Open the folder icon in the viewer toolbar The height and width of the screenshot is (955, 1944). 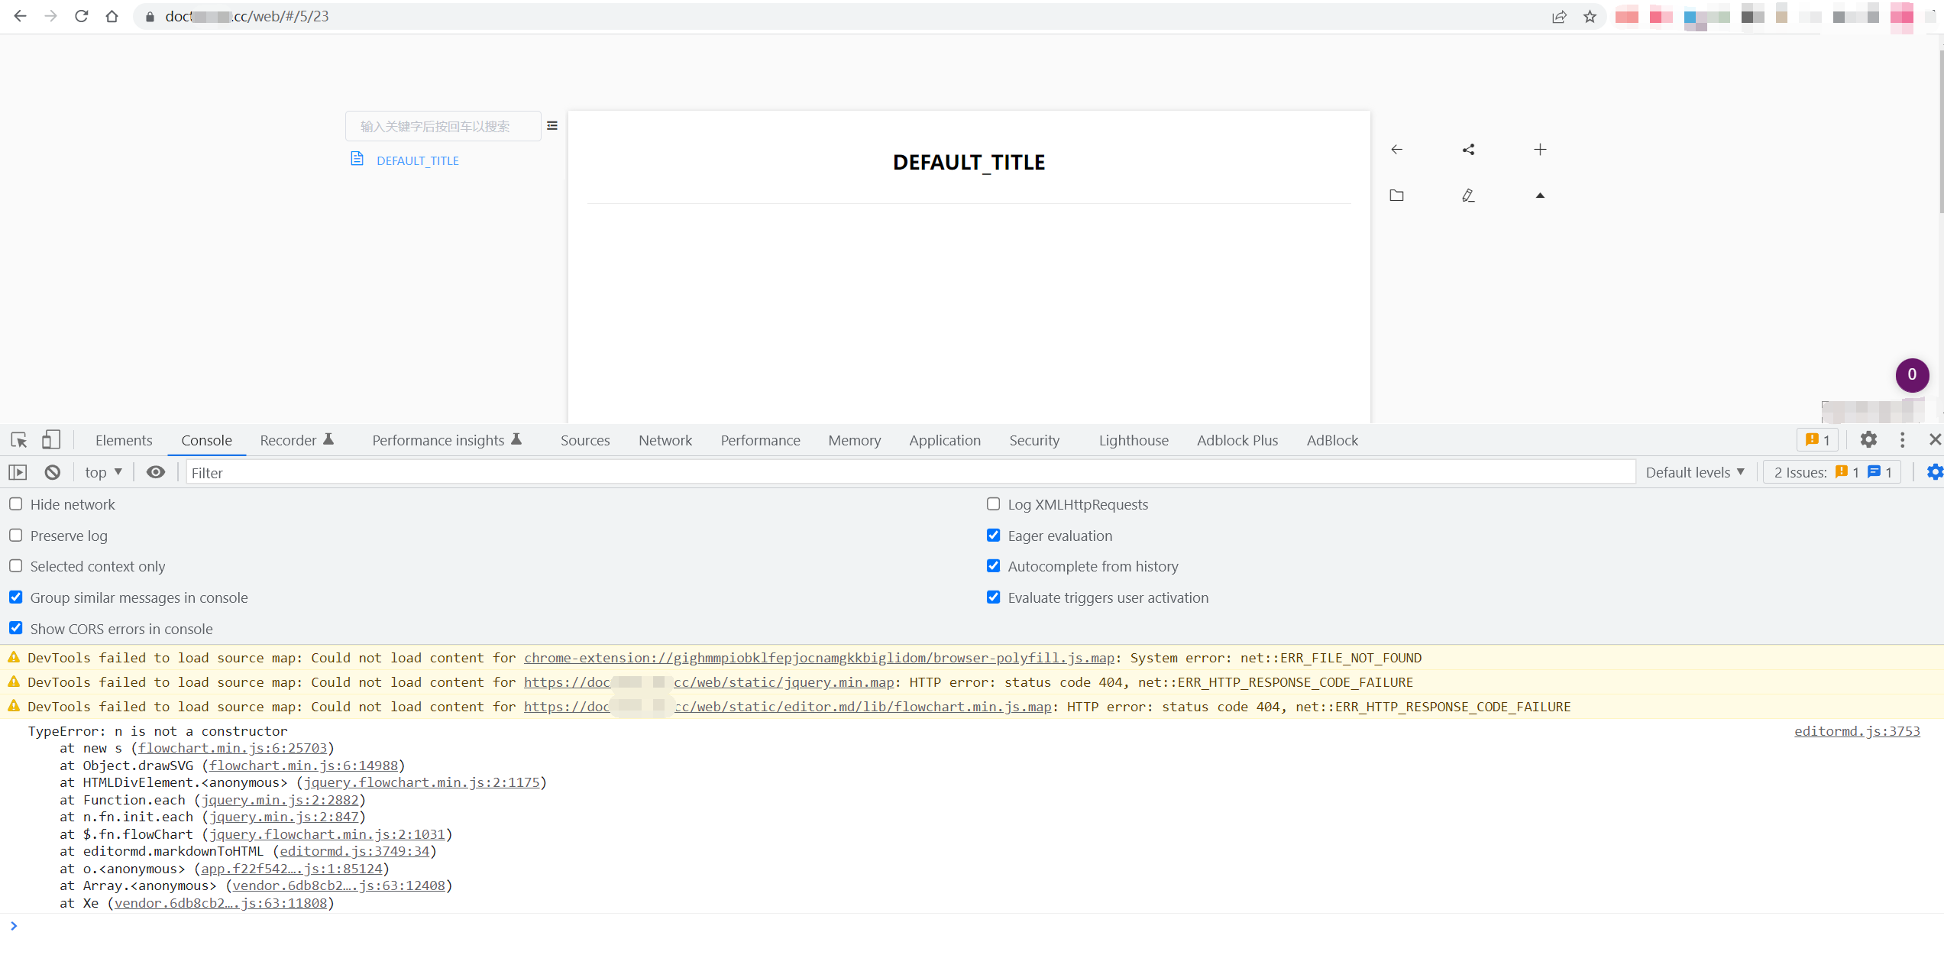[x=1397, y=195]
